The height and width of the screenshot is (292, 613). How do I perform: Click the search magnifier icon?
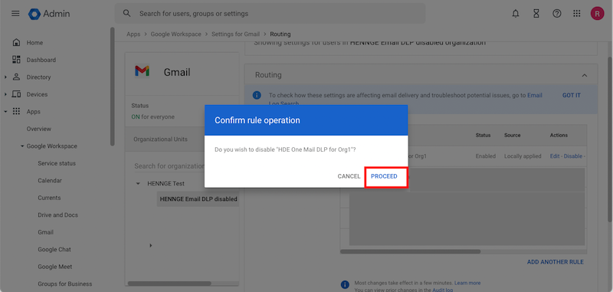click(126, 14)
